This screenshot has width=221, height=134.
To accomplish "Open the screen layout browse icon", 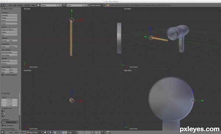I will [38, 5].
